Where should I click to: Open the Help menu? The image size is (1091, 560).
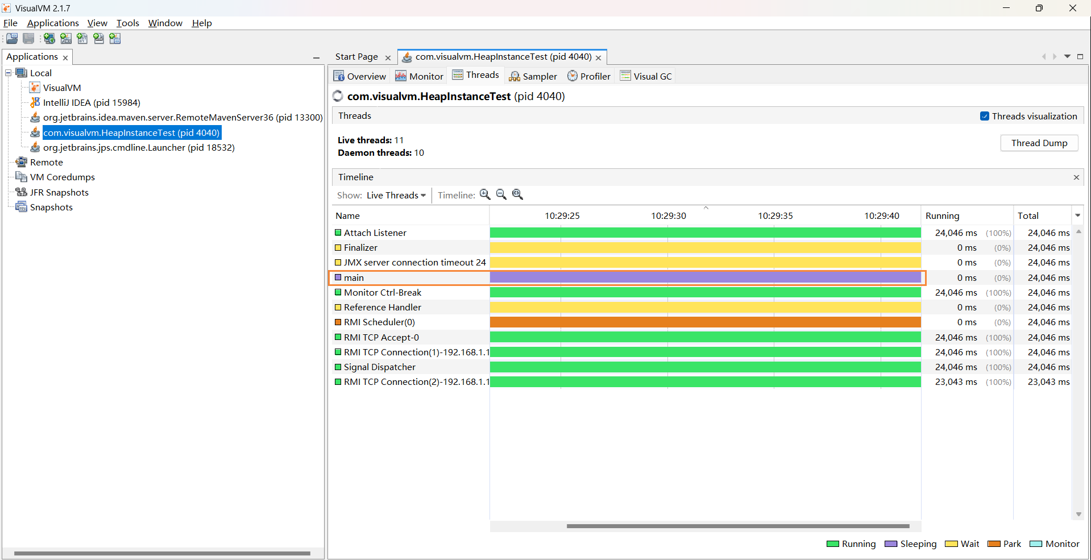coord(202,23)
